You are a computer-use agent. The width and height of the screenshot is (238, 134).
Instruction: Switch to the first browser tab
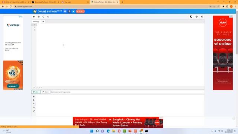[x=16, y=2]
